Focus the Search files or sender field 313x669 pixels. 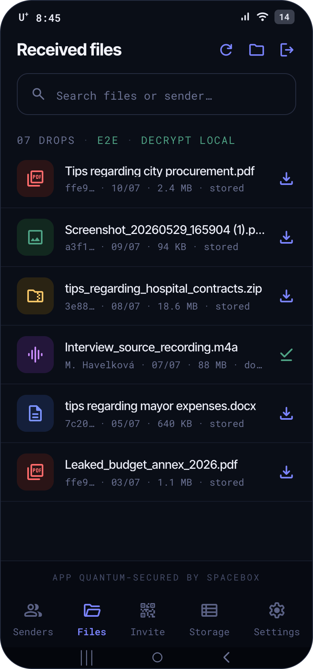click(156, 94)
